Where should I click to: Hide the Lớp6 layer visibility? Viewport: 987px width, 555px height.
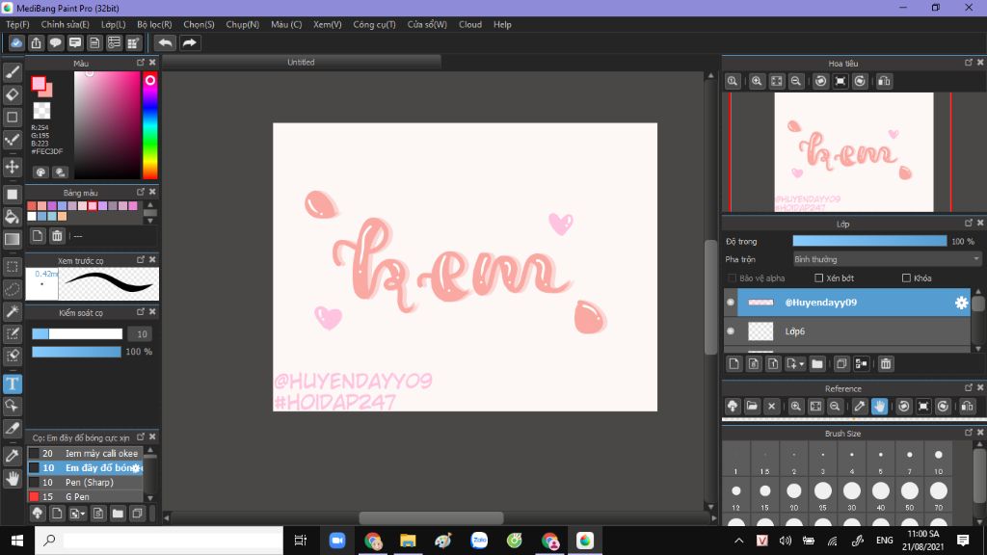point(731,331)
